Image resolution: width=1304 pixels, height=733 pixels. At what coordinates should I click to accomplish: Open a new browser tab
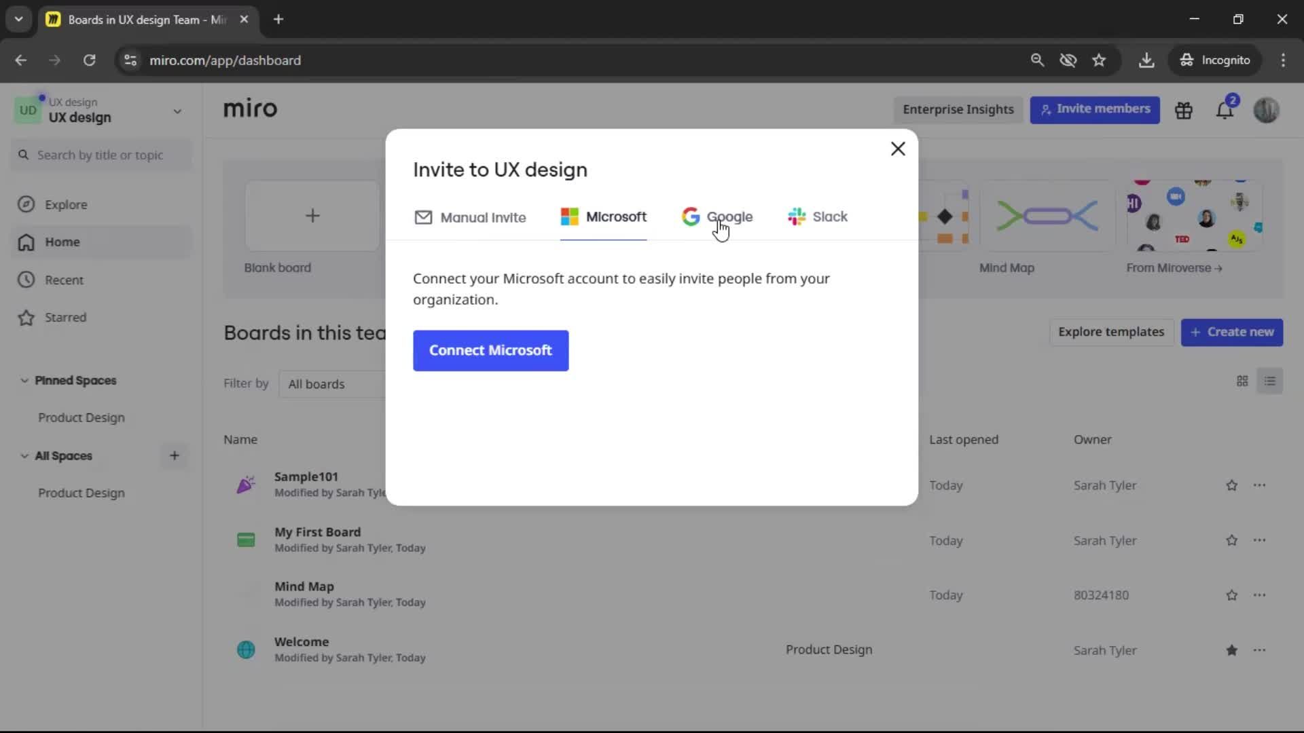click(278, 20)
